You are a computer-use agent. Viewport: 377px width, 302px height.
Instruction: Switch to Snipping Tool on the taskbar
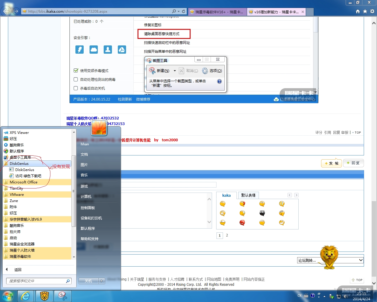62,296
